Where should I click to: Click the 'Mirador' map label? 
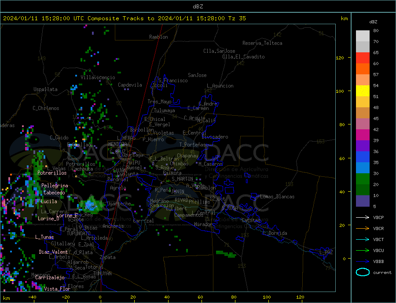(x=203, y=224)
